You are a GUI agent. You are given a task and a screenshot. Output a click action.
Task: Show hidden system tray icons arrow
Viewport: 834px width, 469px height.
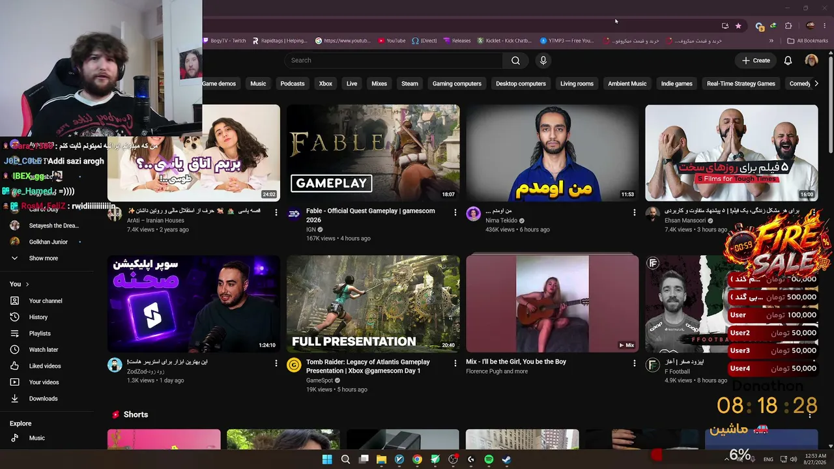point(726,459)
